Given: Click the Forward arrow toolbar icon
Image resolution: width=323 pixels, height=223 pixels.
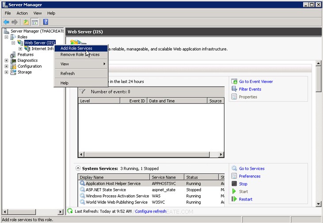Looking at the screenshot, I should pyautogui.click(x=15, y=22).
